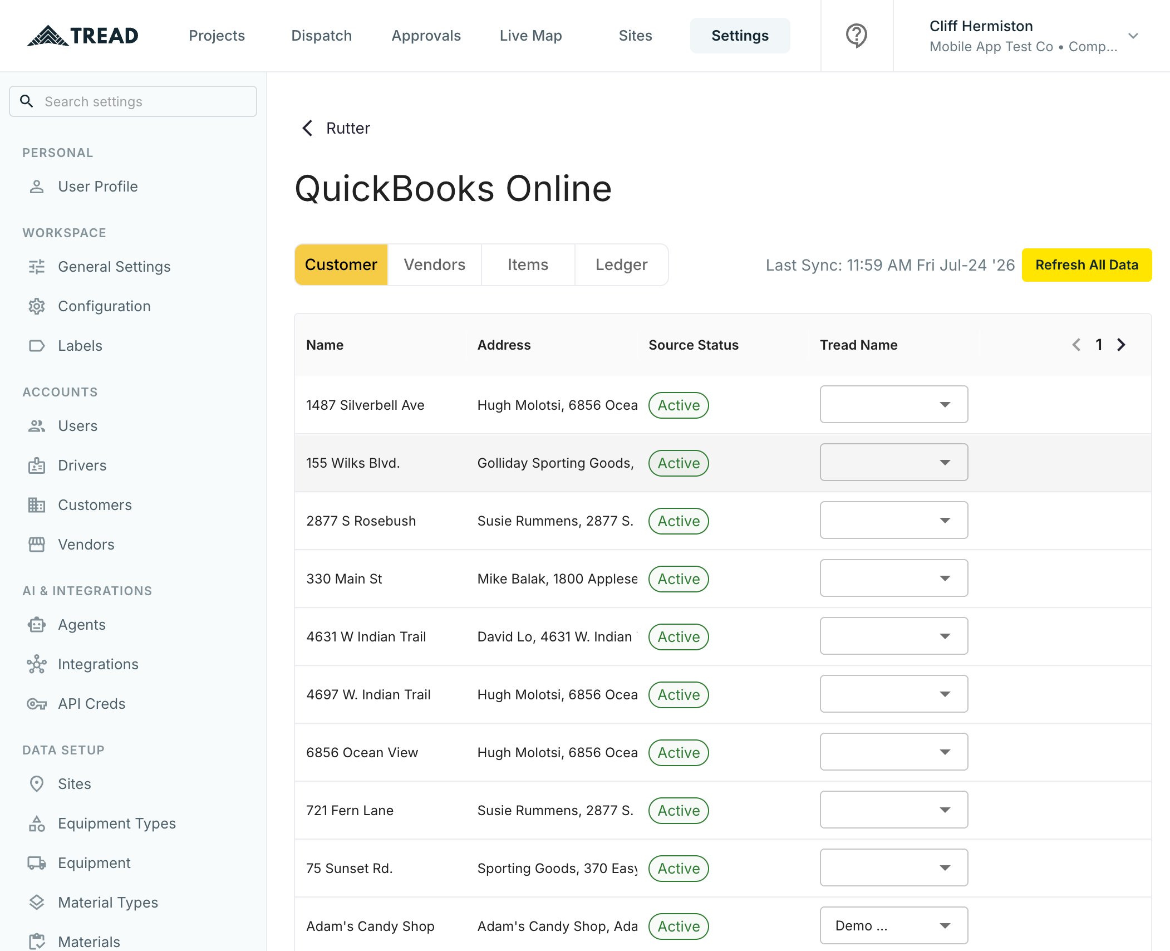Open the help question mark icon
1170x951 pixels.
point(857,36)
